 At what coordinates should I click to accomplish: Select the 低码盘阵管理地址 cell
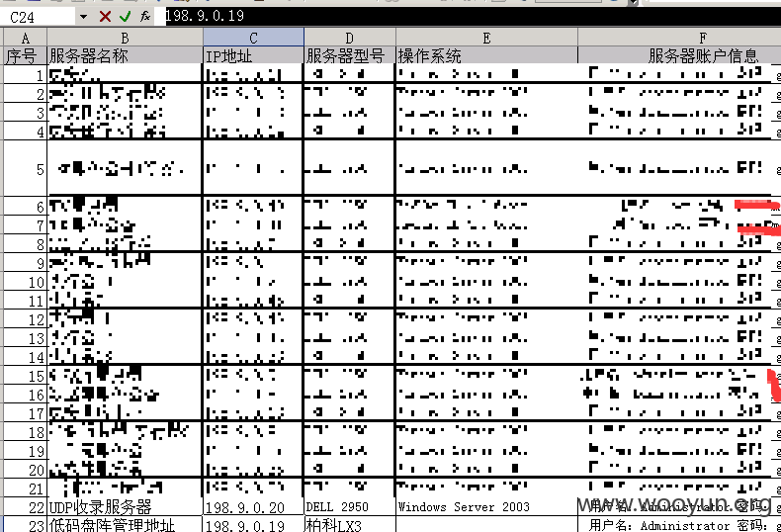[125, 524]
